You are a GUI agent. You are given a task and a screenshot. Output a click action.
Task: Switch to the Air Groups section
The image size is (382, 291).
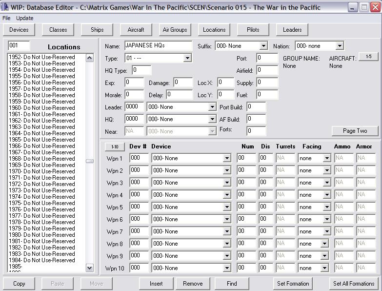pos(175,30)
